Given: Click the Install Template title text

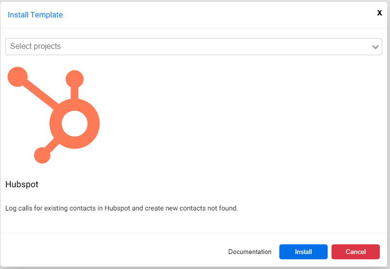Looking at the screenshot, I should point(35,15).
